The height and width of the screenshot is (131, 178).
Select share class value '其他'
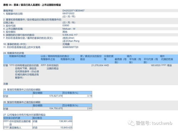point(65,32)
